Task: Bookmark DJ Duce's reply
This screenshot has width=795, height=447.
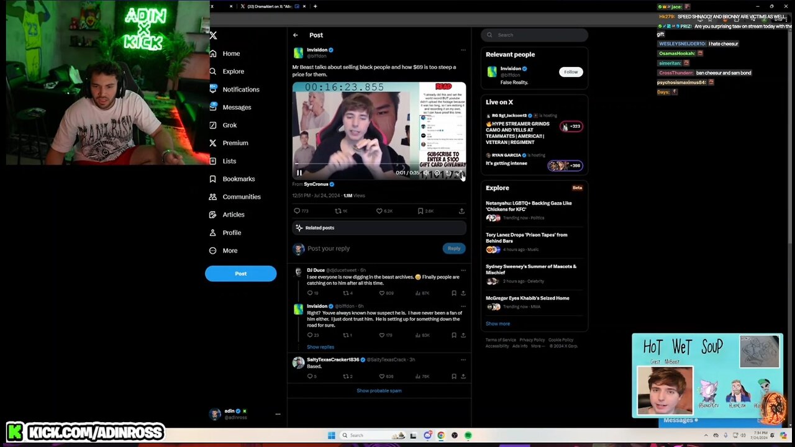Action: point(453,293)
